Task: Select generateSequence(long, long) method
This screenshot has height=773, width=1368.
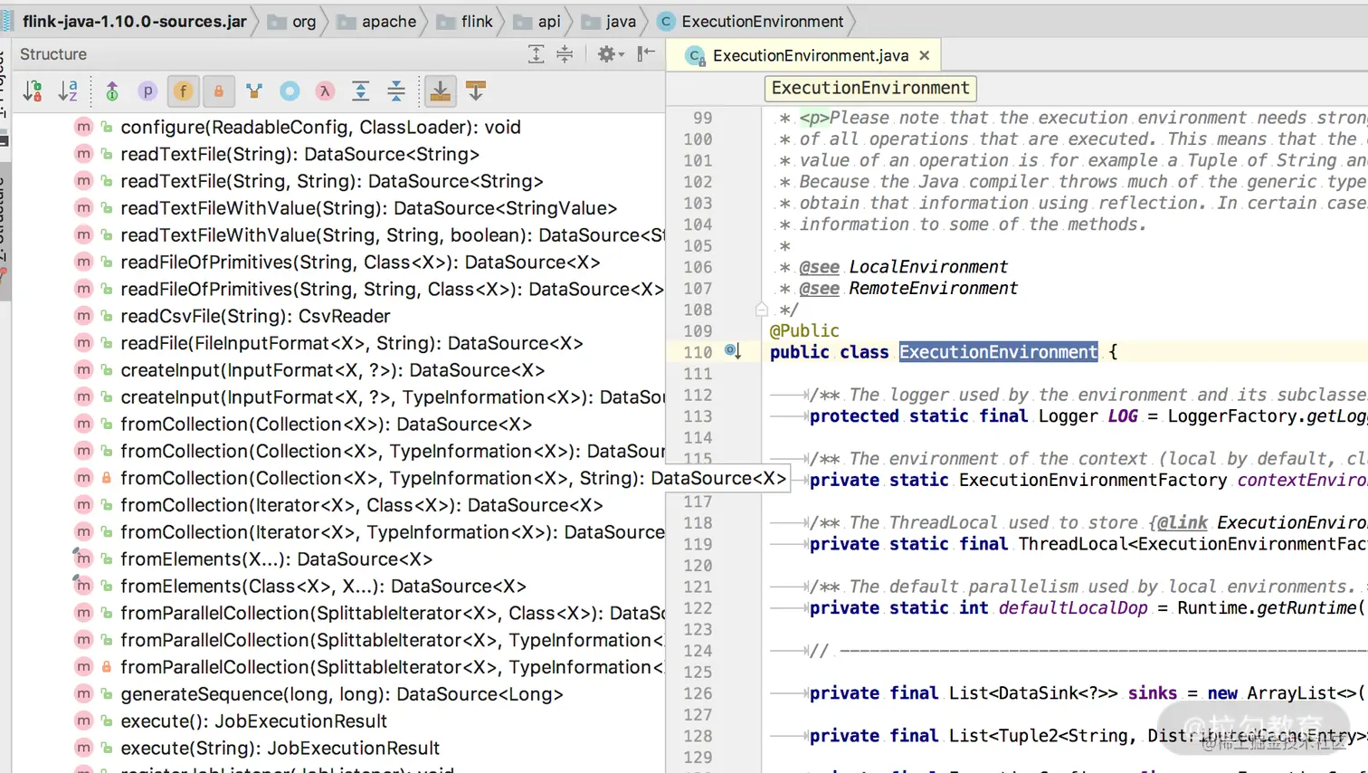Action: point(341,694)
